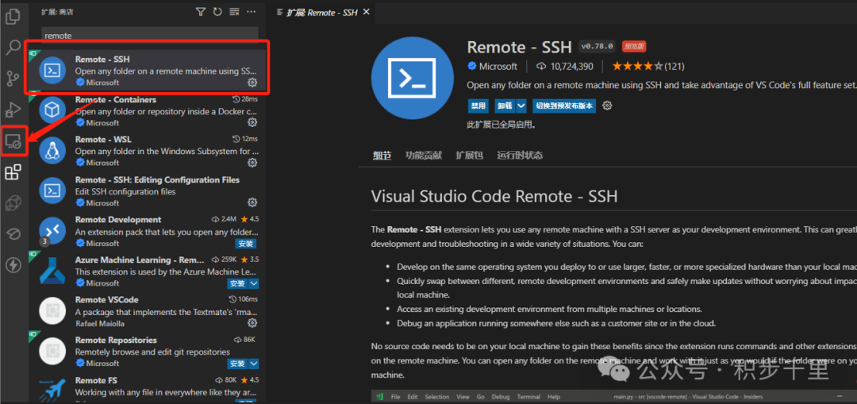Open manage gear for Remote - Containers

(252, 122)
